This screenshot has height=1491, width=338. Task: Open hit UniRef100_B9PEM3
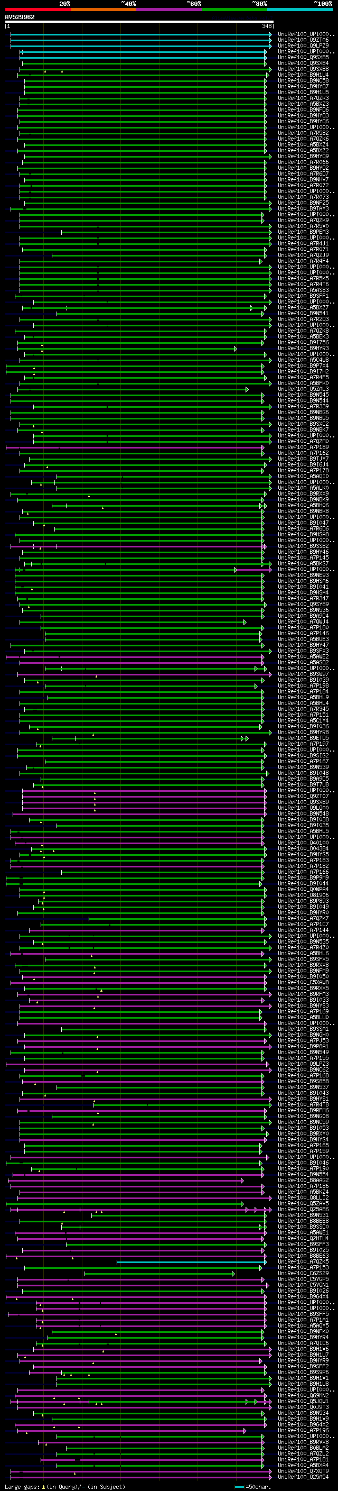pos(303,232)
